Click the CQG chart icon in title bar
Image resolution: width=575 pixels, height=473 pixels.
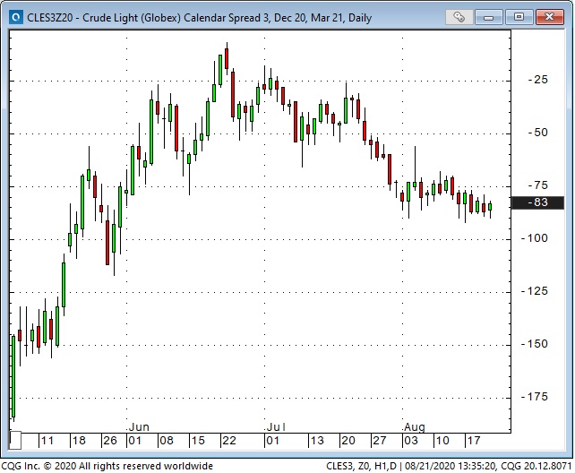pyautogui.click(x=15, y=18)
